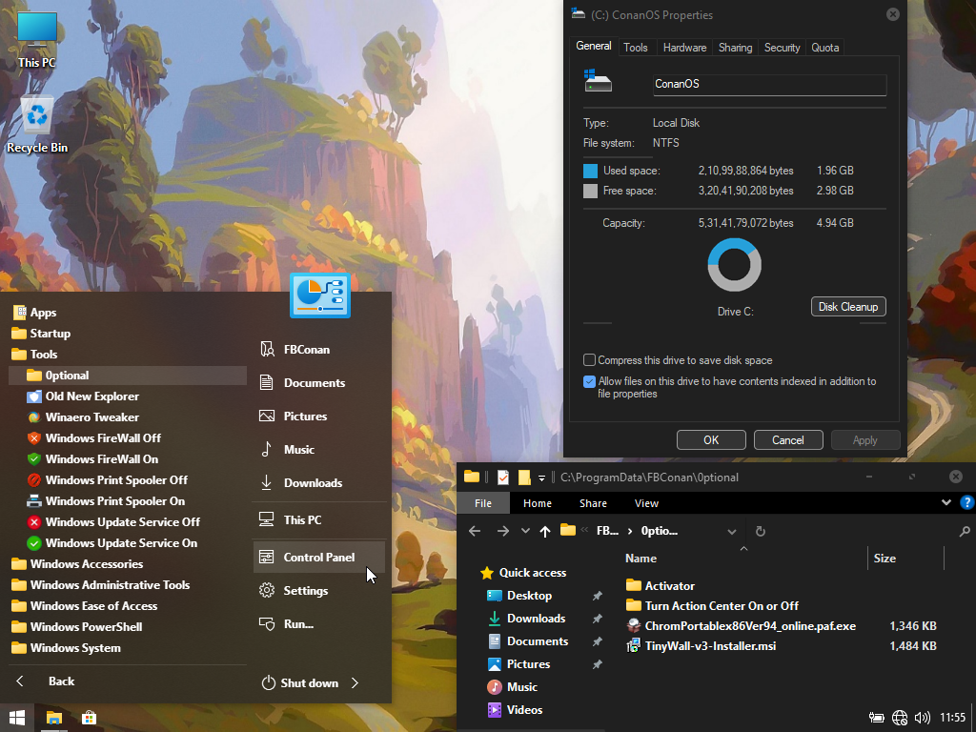Click Cancel in ConanOS Properties
This screenshot has height=732, width=976.
point(788,440)
